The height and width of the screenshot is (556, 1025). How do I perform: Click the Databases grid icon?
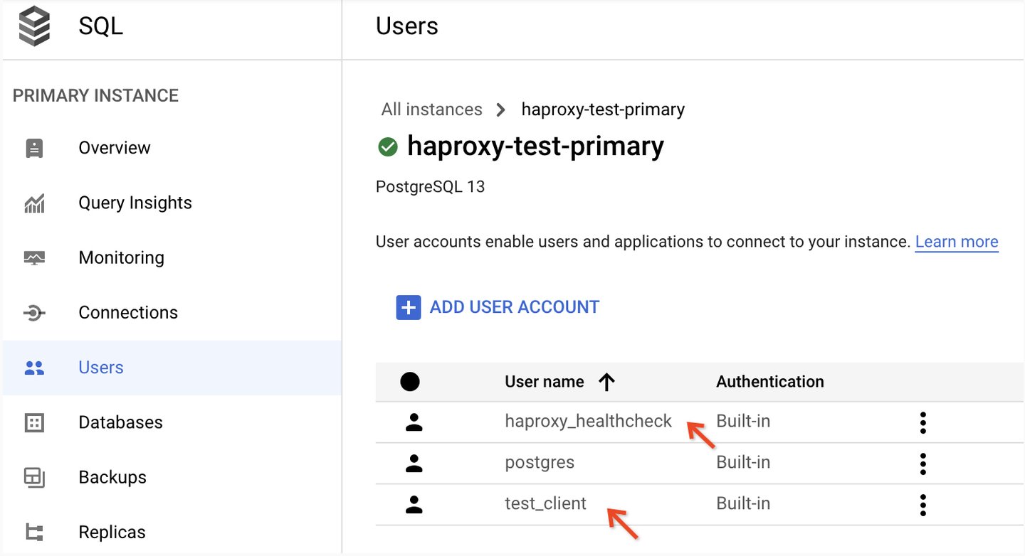click(34, 422)
